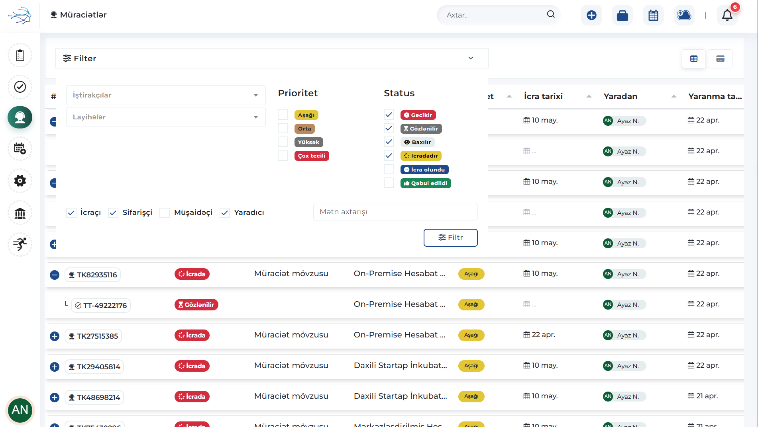758x427 pixels.
Task: Uncheck the İcraçı role checkbox
Action: pos(71,213)
